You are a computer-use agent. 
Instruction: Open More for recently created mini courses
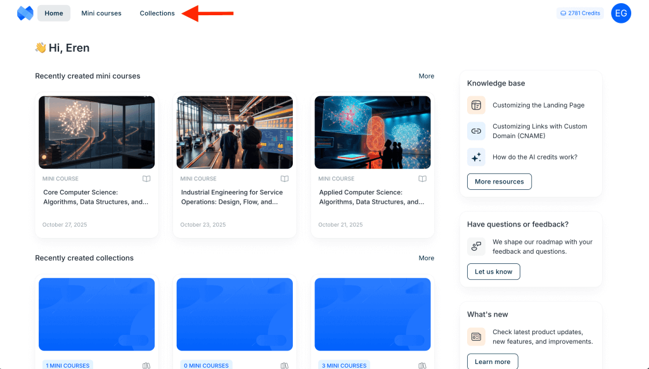pos(426,76)
